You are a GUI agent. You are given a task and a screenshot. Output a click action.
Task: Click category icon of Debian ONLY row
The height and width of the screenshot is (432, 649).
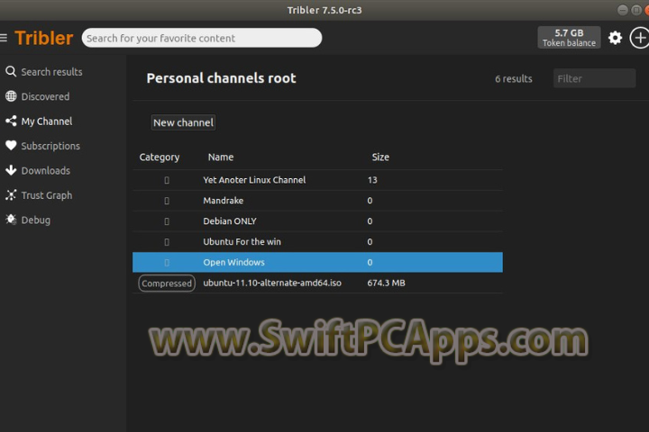(167, 221)
